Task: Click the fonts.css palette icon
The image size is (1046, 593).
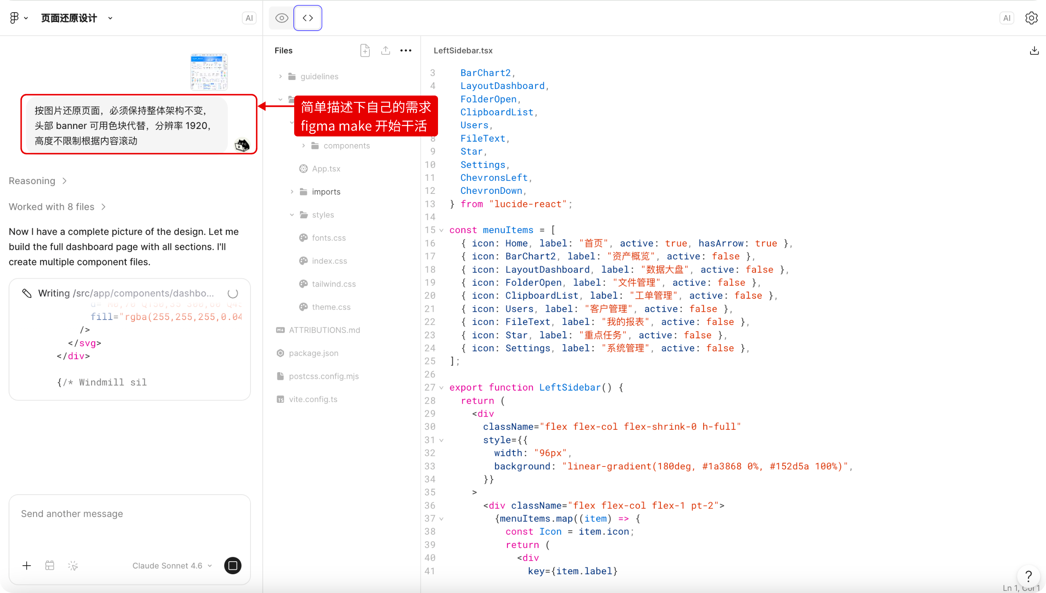Action: [303, 238]
